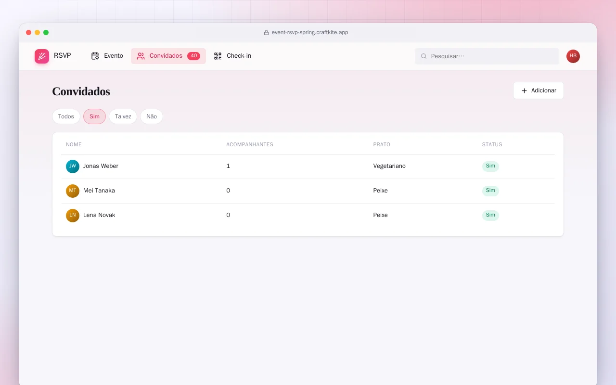
Task: Click the calendar icon beside Evento
Action: tap(95, 56)
